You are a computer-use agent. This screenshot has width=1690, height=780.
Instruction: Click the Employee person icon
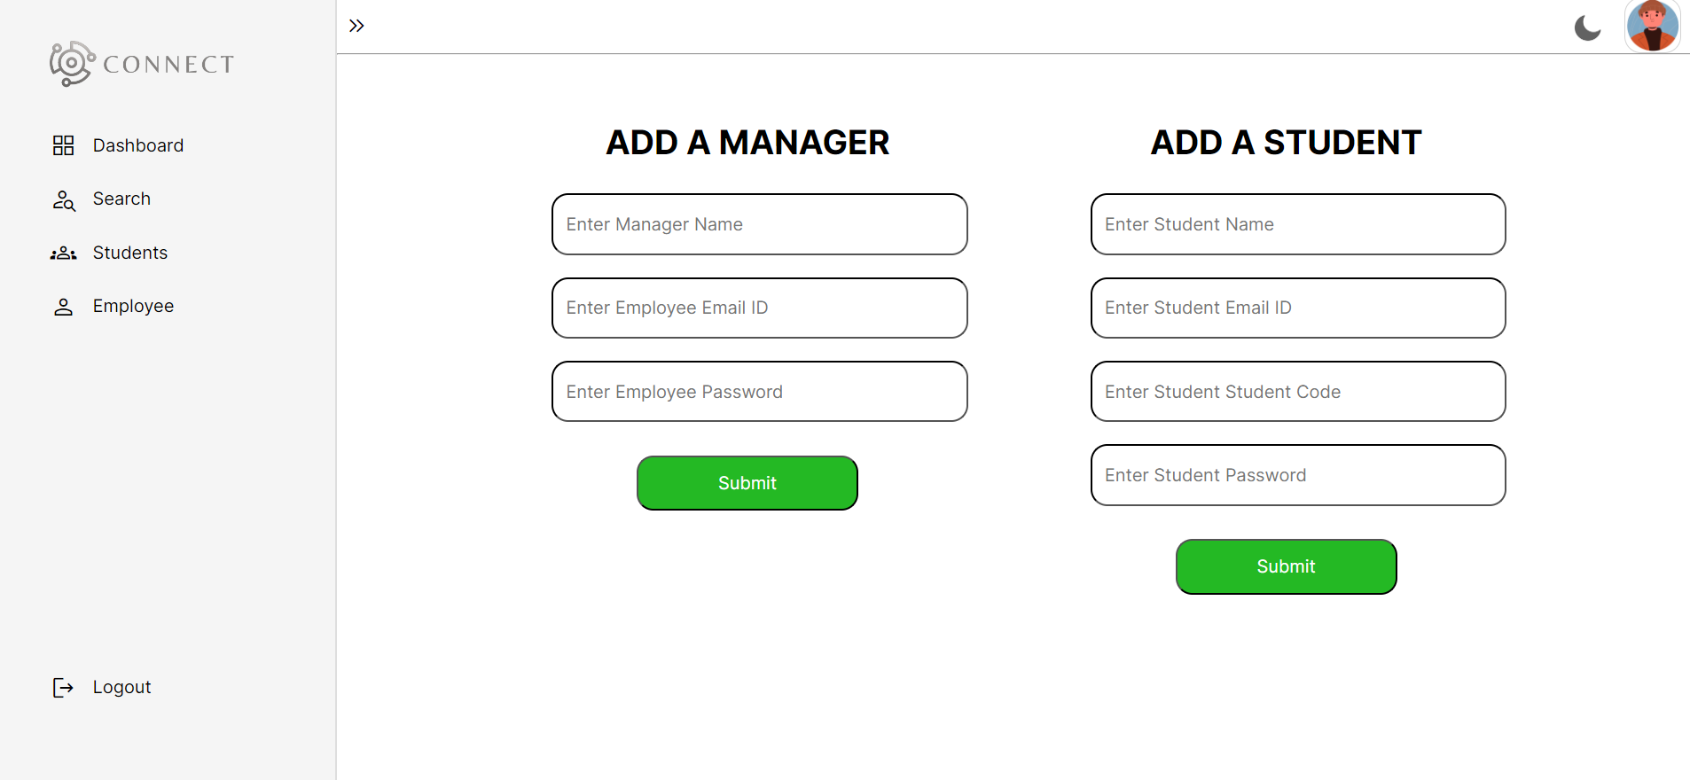[x=63, y=307]
